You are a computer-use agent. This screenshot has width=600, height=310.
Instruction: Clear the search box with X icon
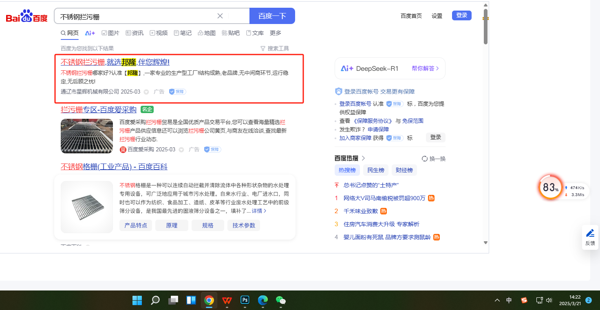pyautogui.click(x=220, y=16)
